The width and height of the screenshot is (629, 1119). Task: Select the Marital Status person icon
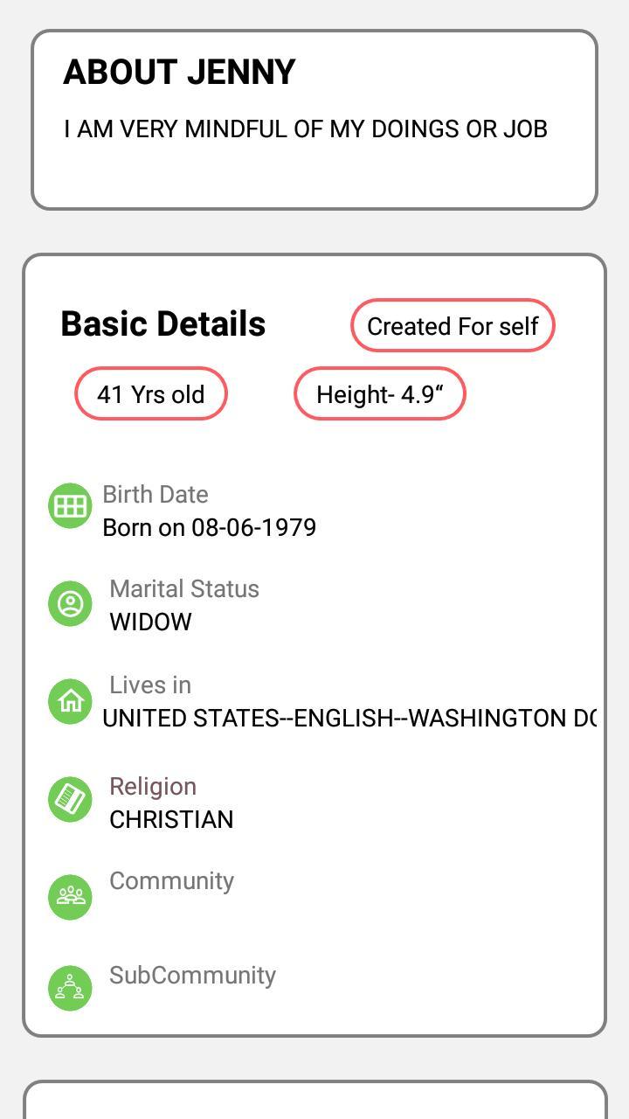(71, 603)
